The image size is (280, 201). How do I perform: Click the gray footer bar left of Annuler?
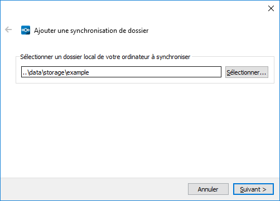click(x=94, y=189)
